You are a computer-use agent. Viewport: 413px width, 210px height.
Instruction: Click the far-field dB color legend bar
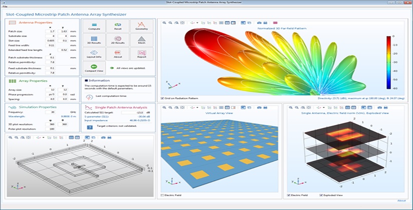[389, 61]
